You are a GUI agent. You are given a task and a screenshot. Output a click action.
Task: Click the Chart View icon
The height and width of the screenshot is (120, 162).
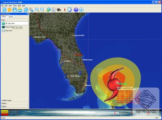pyautogui.click(x=3, y=30)
